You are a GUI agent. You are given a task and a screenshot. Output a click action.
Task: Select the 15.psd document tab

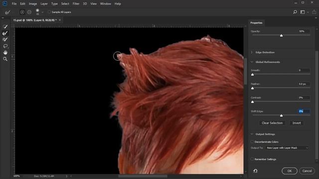[x=35, y=20]
